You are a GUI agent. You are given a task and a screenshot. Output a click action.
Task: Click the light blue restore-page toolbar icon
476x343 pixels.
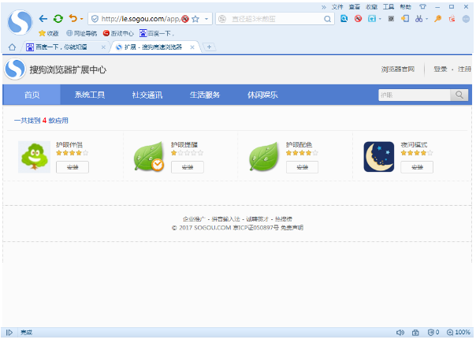[x=371, y=19]
